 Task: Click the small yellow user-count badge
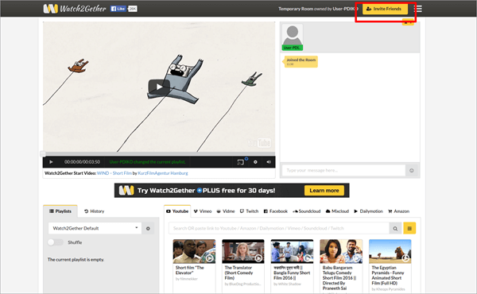[408, 22]
